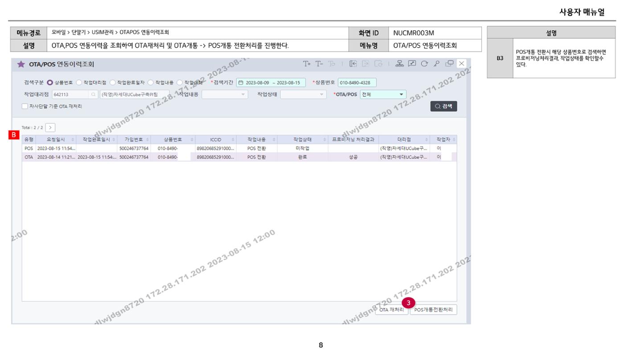This screenshot has width=624, height=351.
Task: Increase font size with the T+ icon
Action: click(307, 64)
